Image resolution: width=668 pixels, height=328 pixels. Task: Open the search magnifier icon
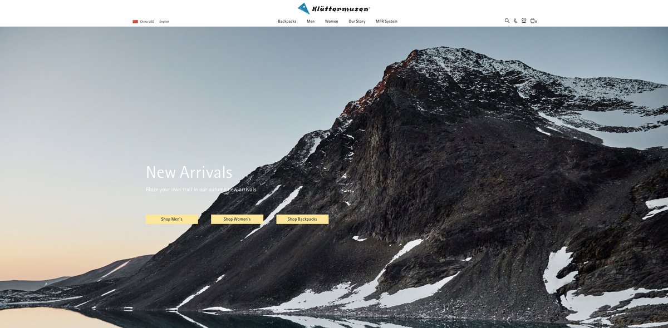pyautogui.click(x=507, y=21)
